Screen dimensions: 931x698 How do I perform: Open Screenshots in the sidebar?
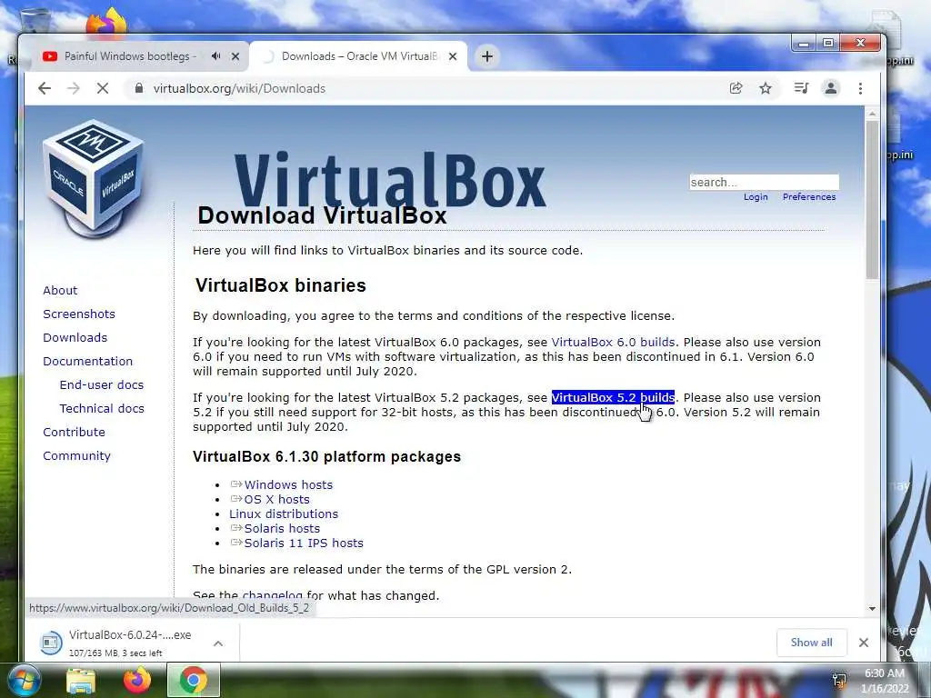79,314
